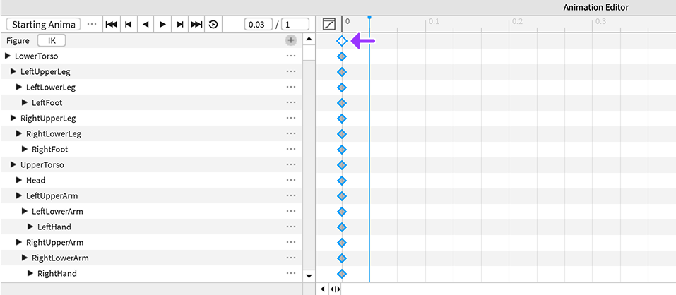
Task: Expand the LeftUpperArm track
Action: 19,195
